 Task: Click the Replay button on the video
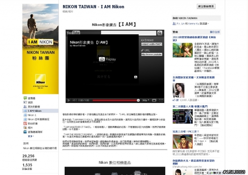coord(108,59)
